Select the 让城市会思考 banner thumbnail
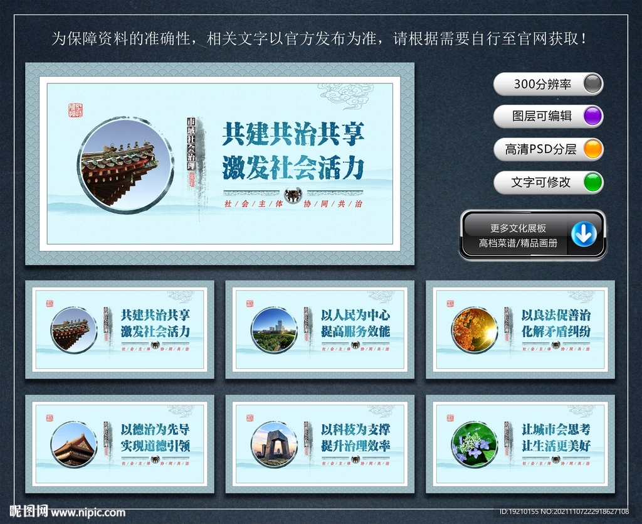The height and width of the screenshot is (524, 642). tap(520, 444)
